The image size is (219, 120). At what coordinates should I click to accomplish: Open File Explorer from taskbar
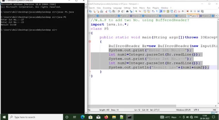114,117
